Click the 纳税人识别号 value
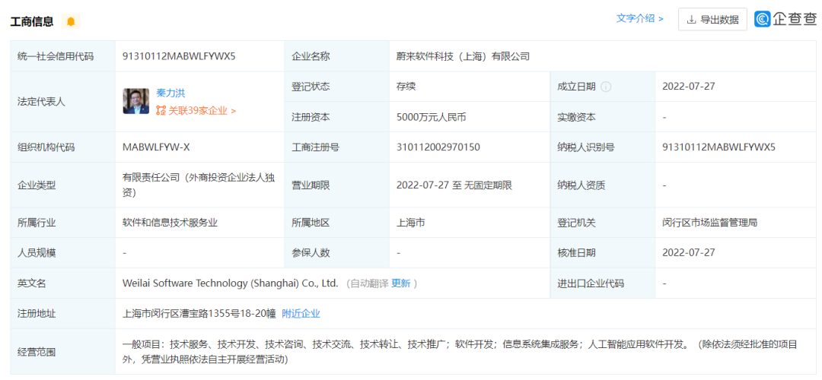 [x=718, y=147]
